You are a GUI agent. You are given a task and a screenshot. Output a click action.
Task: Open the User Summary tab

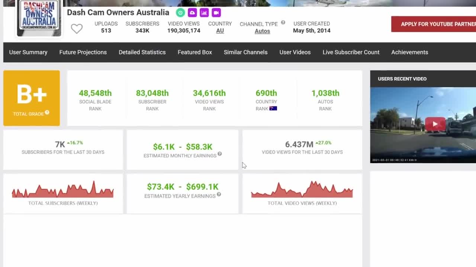[x=28, y=52]
